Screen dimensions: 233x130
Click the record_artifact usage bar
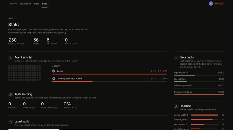point(204,115)
